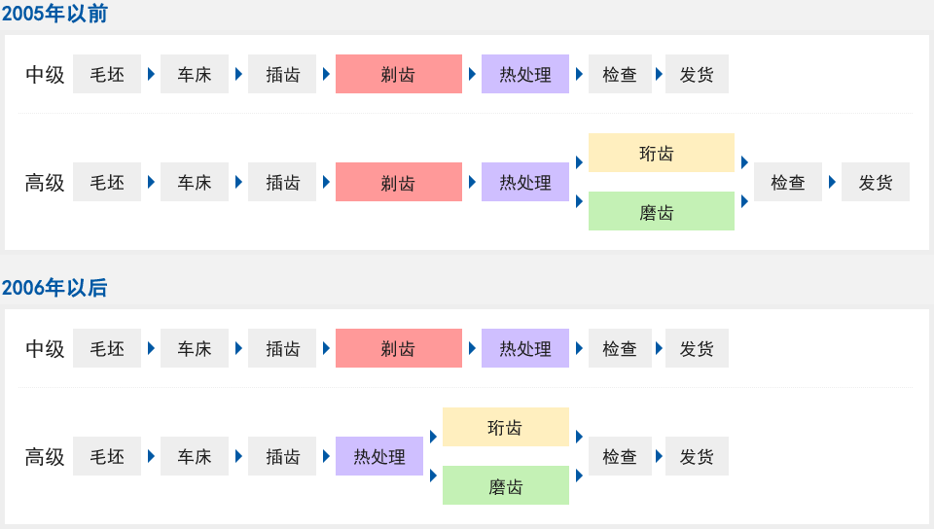Select the 插齿 step in 2006年以后 高级 row

(x=282, y=456)
